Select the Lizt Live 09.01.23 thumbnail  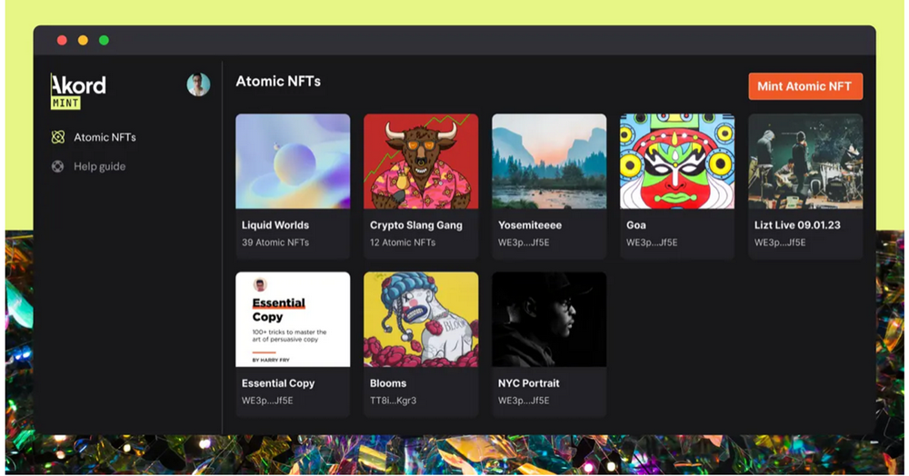(805, 162)
